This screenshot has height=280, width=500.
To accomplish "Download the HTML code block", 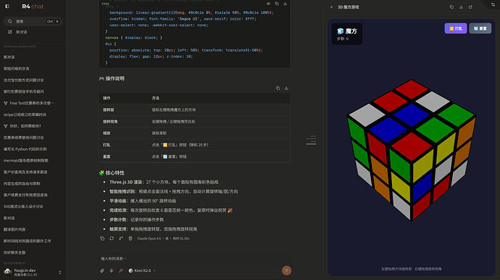I will tap(285, 4).
